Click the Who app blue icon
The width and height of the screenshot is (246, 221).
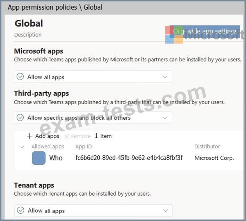point(39,158)
